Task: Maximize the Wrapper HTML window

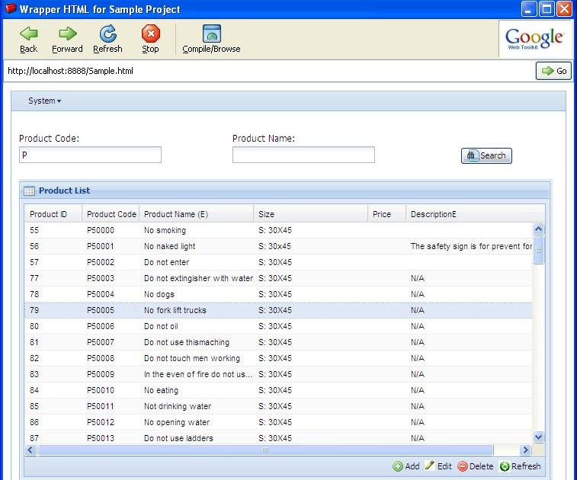Action: 547,9
